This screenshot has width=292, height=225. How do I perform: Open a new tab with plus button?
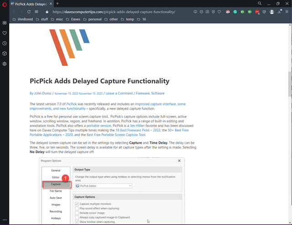pos(57,3)
